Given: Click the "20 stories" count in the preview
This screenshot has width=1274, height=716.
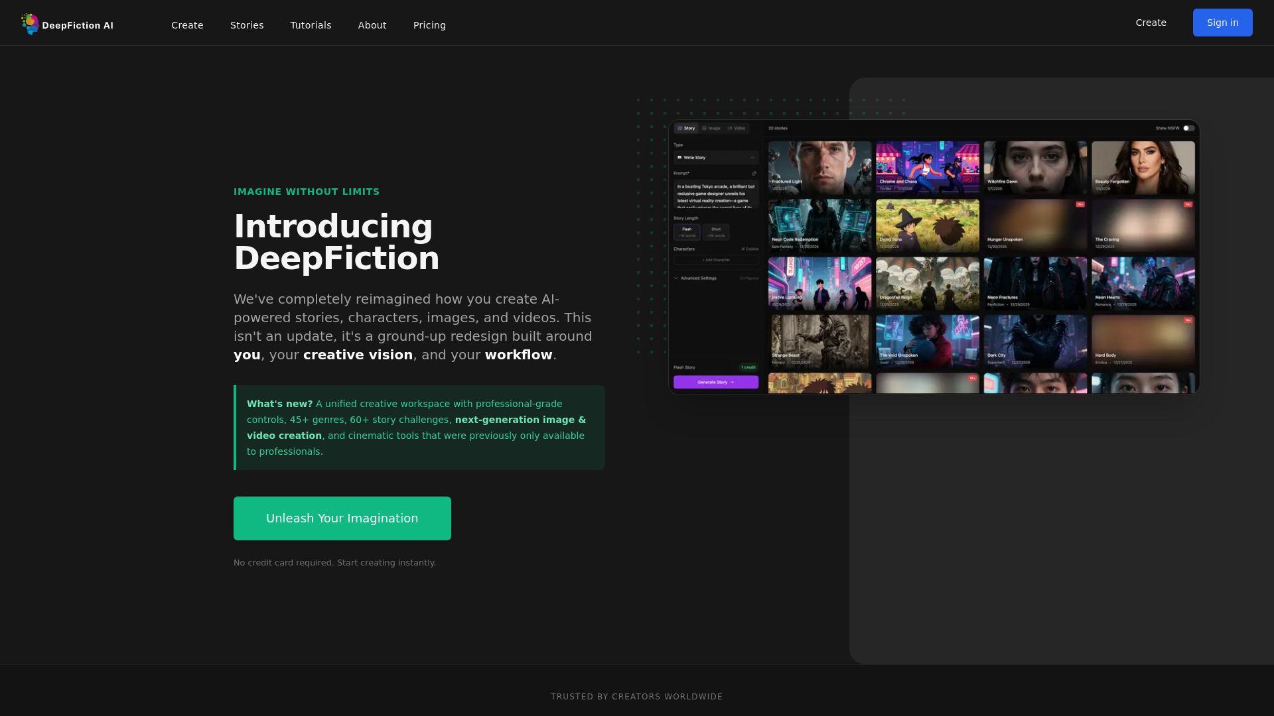Looking at the screenshot, I should pyautogui.click(x=778, y=128).
